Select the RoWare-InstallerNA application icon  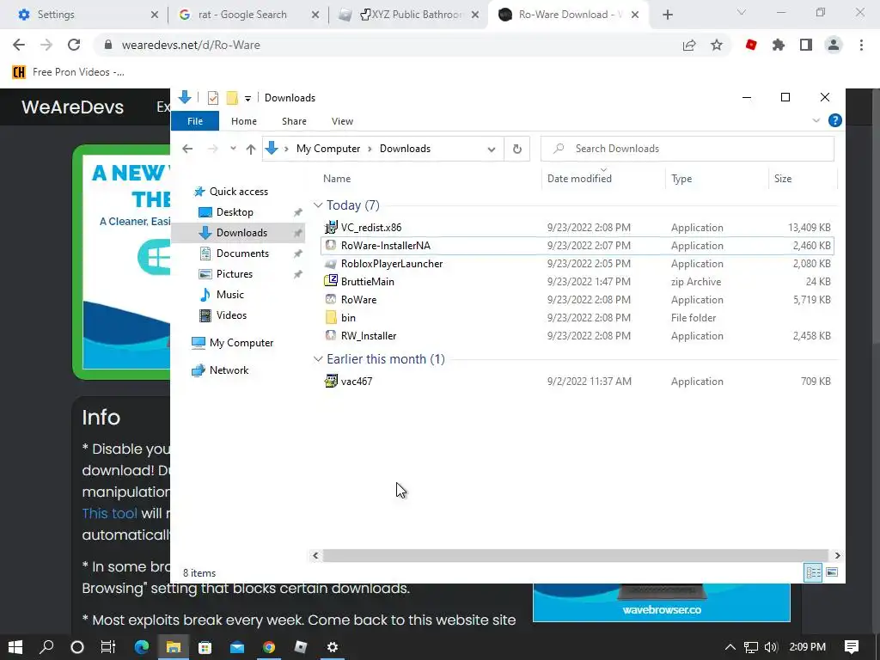click(331, 245)
